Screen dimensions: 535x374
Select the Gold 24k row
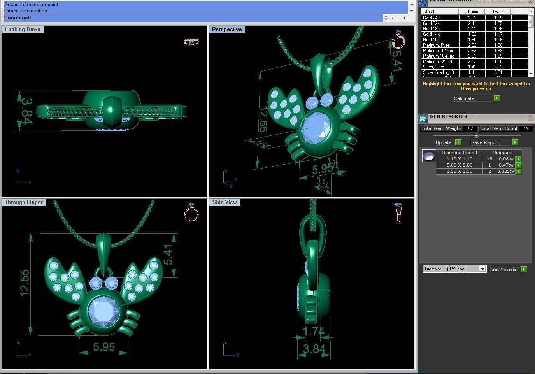coord(474,18)
